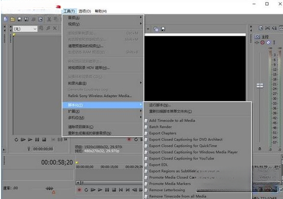
Task: Run Export Closed Captioning for YouTube
Action: tap(198, 158)
